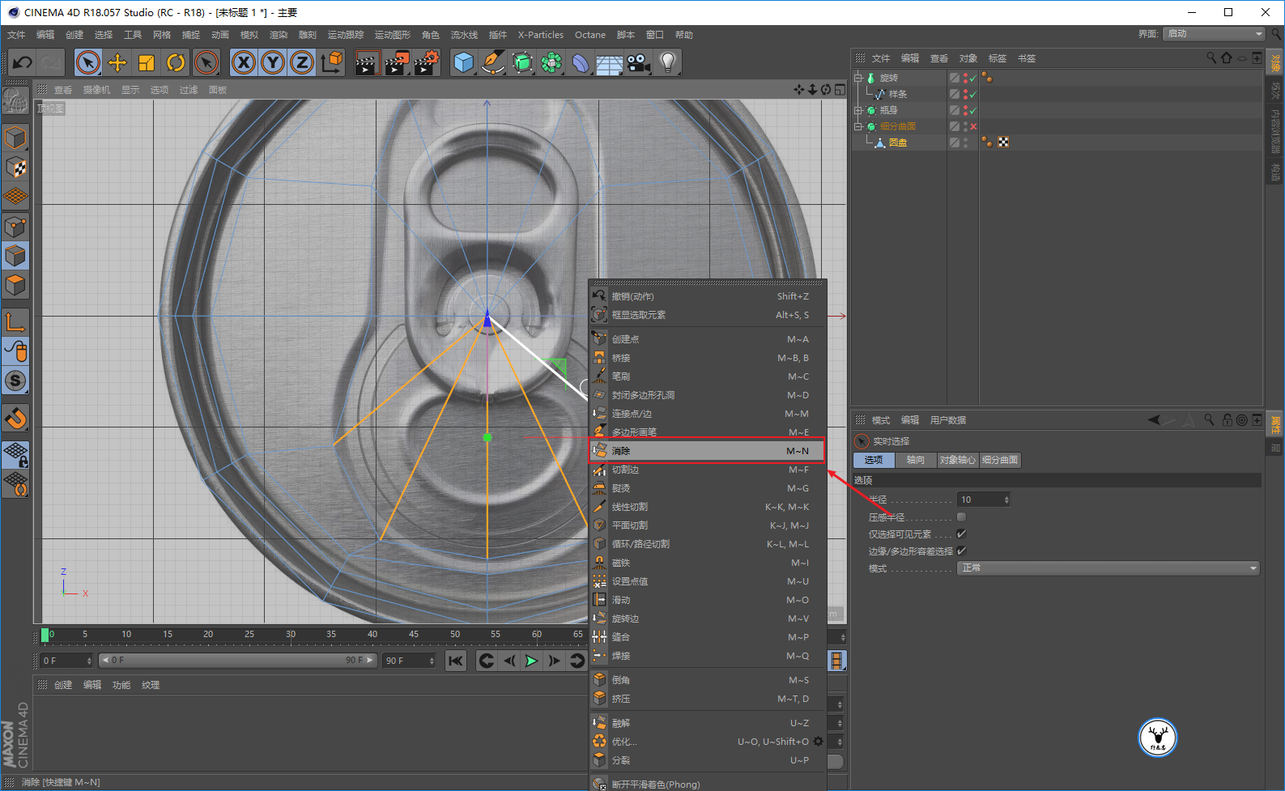Toggle X-axis lock button
Screen dimensions: 1285x791
coord(244,62)
